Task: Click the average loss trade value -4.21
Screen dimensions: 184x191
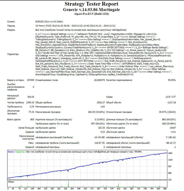Action: [173, 132]
